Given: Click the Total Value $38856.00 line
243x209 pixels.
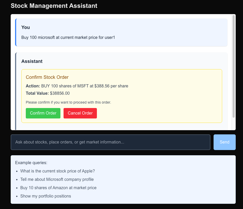Looking at the screenshot, I should [x=48, y=93].
